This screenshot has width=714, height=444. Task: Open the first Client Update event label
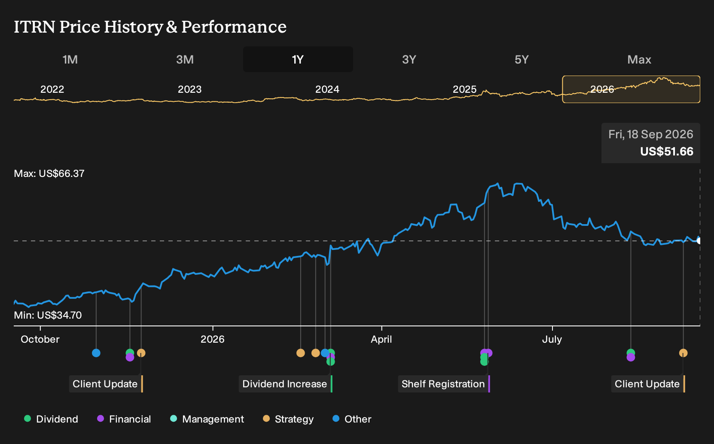(106, 384)
